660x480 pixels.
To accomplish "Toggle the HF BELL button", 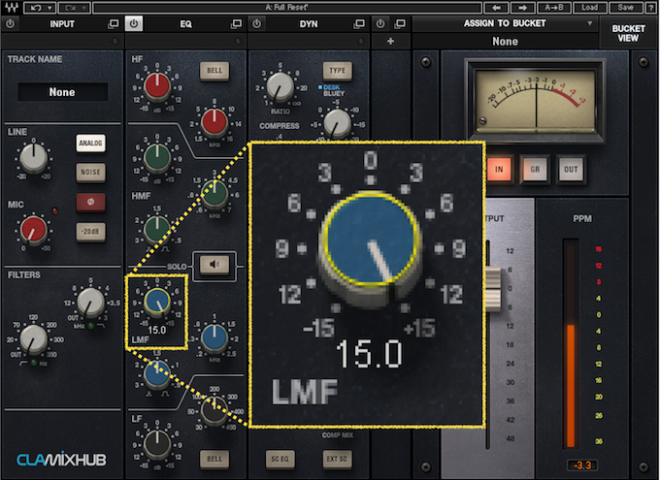I will pyautogui.click(x=214, y=71).
